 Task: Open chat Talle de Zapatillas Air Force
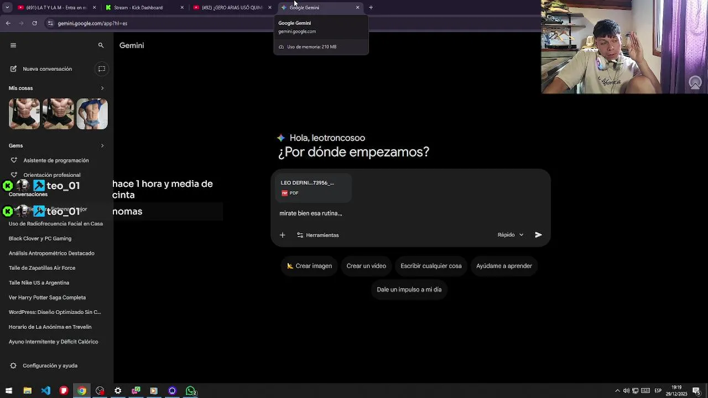(42, 268)
